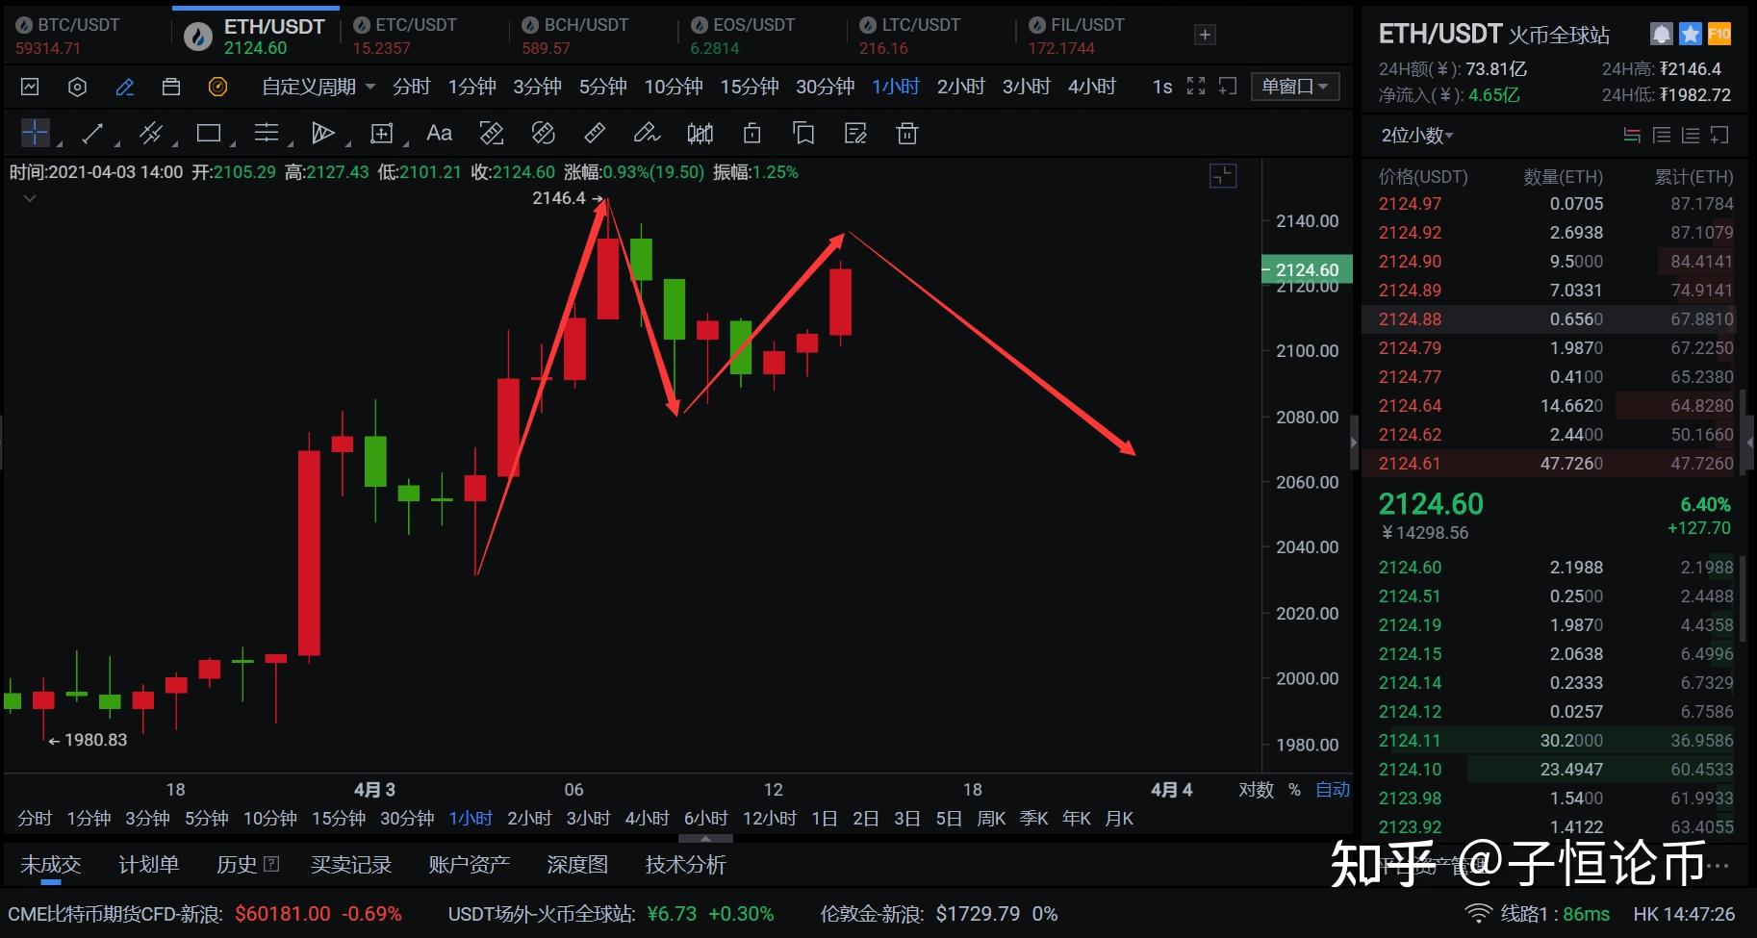Open the 深度图 tab
The image size is (1757, 938).
click(576, 865)
